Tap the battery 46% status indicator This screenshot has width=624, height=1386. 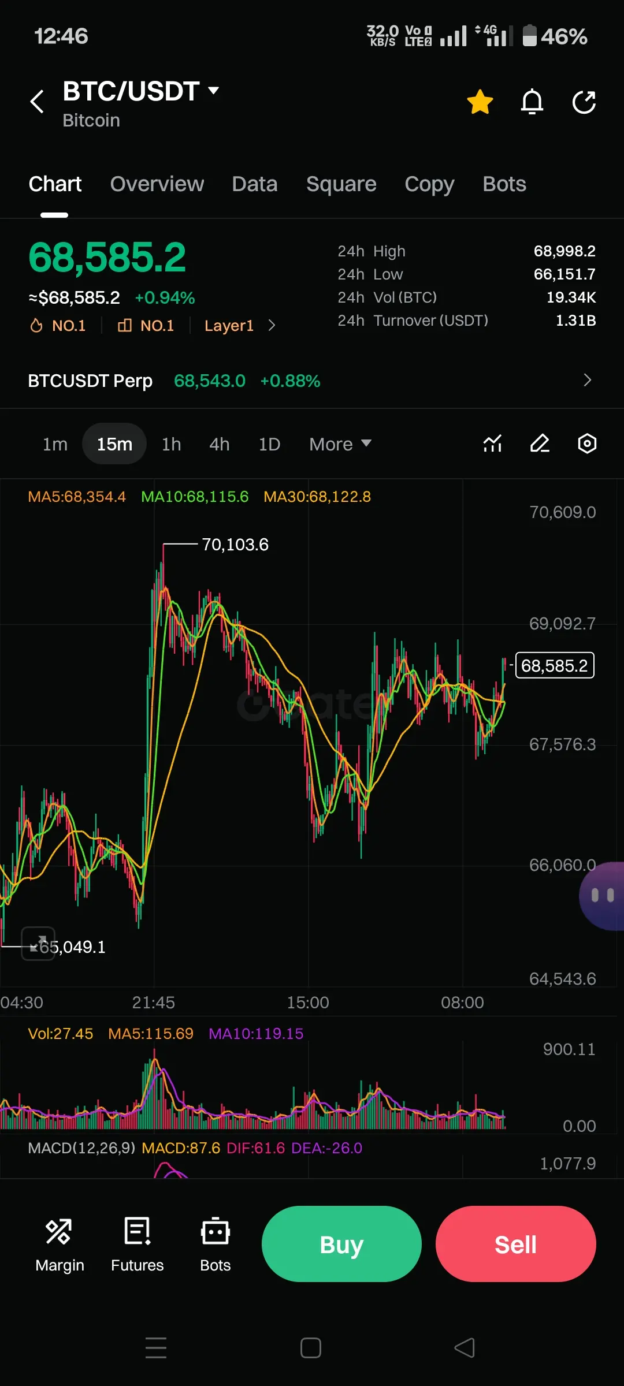coord(555,36)
